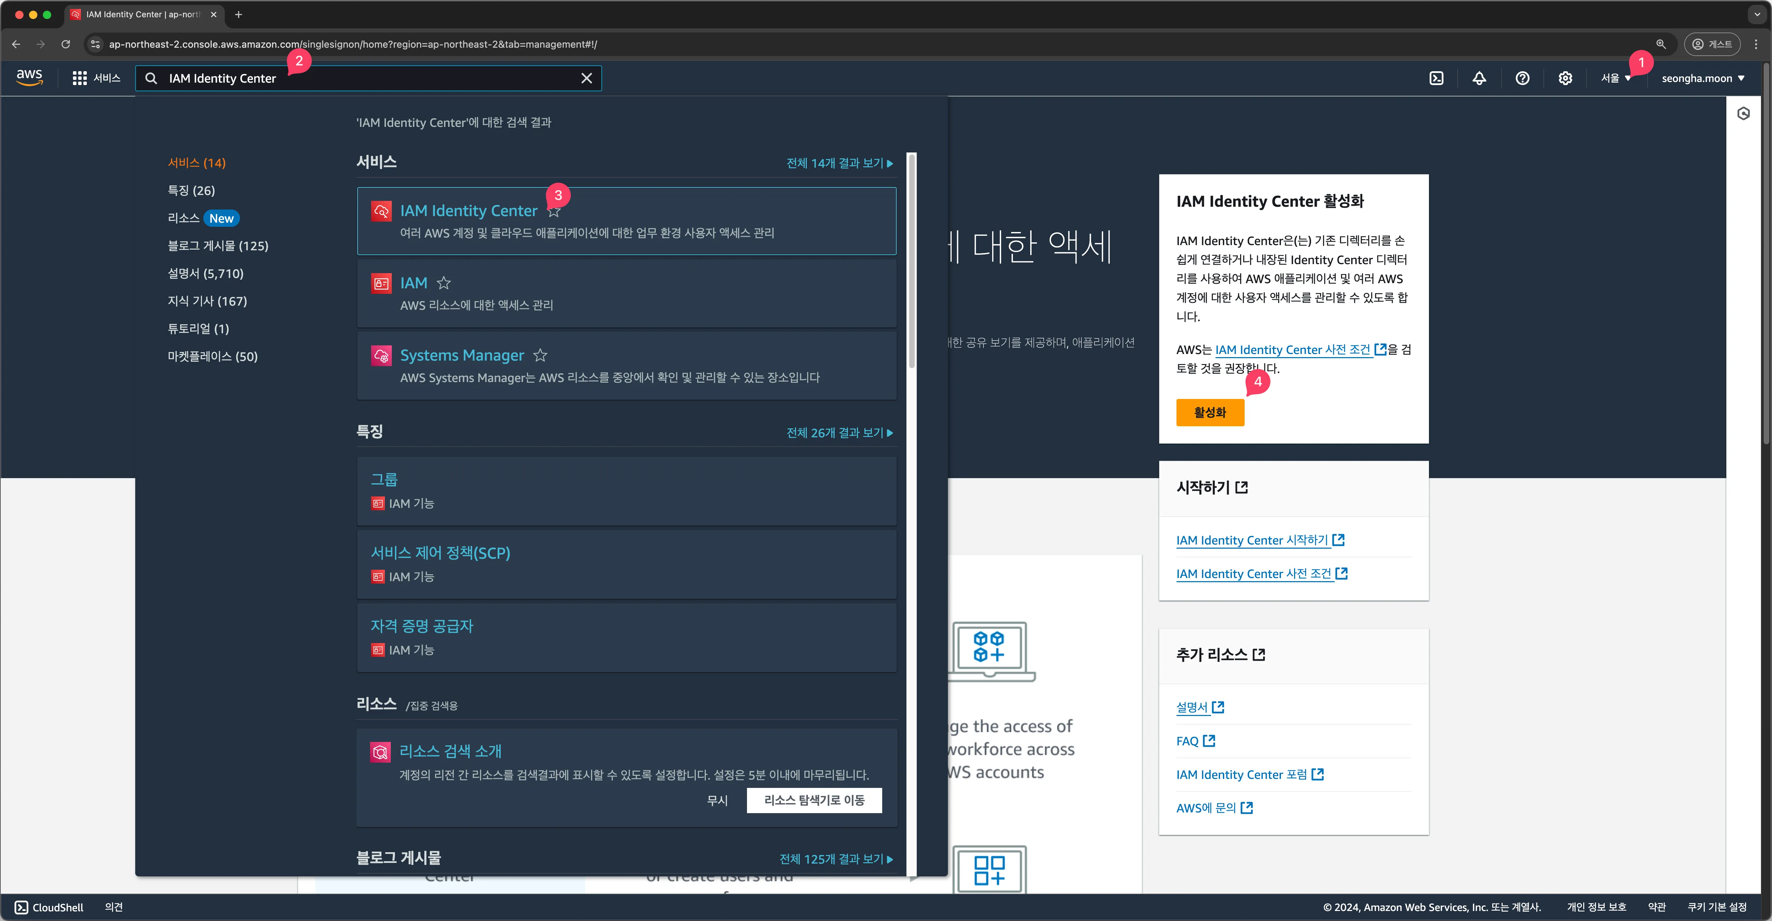The image size is (1772, 921).
Task: Click the AWS logo home icon
Action: (30, 78)
